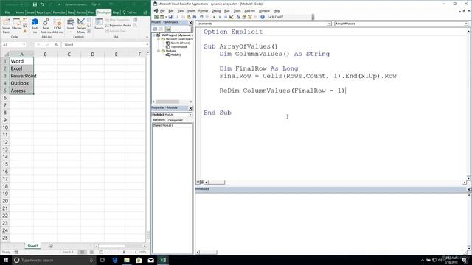The width and height of the screenshot is (472, 265).
Task: Toggle Folders icon in Project pane
Action: pyautogui.click(x=168, y=29)
